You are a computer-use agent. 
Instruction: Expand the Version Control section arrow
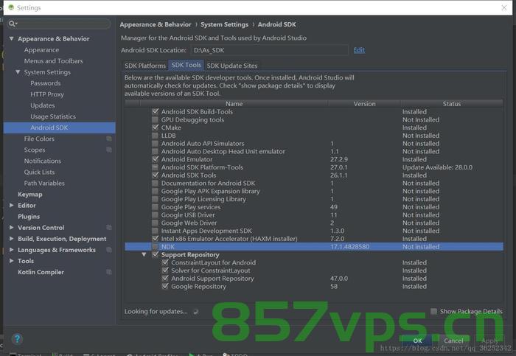click(12, 227)
